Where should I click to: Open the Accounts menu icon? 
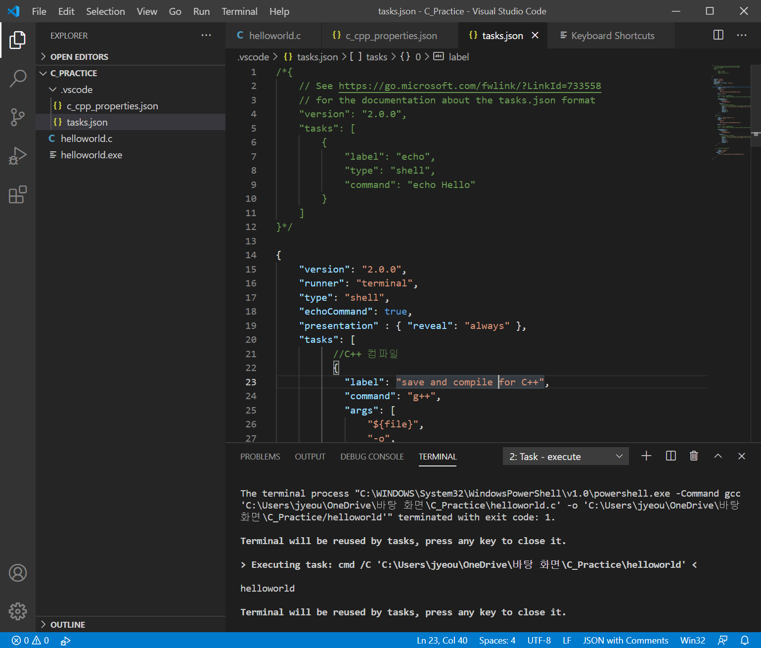17,573
